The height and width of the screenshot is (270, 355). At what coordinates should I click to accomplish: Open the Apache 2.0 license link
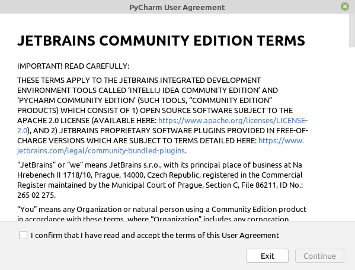(x=233, y=121)
